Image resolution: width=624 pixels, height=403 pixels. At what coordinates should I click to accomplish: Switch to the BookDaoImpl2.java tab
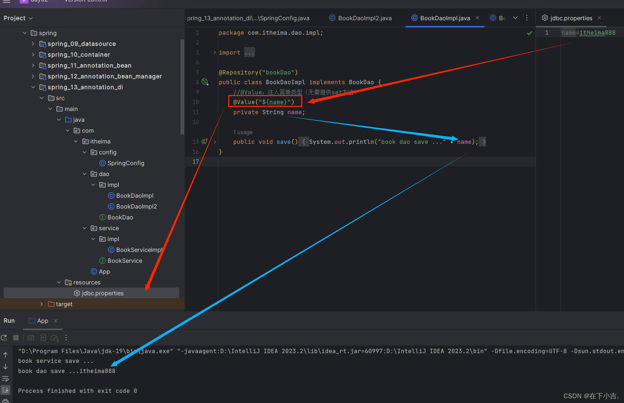click(x=360, y=18)
